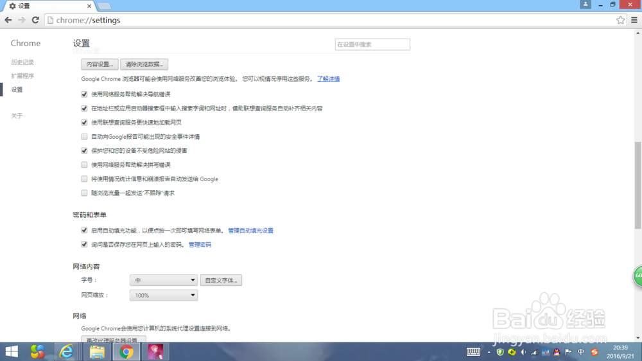
Task: Open the volume speaker tray icon
Action: tap(523, 352)
